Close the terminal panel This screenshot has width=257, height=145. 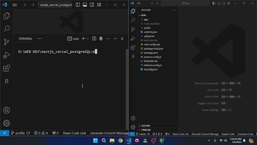coord(122,39)
